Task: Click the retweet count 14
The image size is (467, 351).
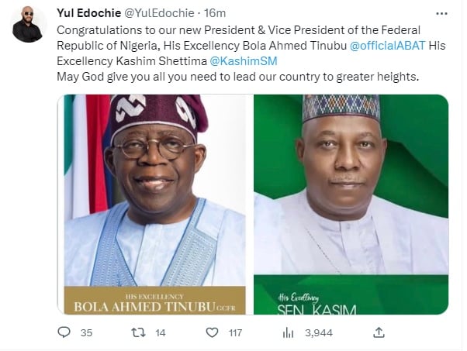Action: 160,332
